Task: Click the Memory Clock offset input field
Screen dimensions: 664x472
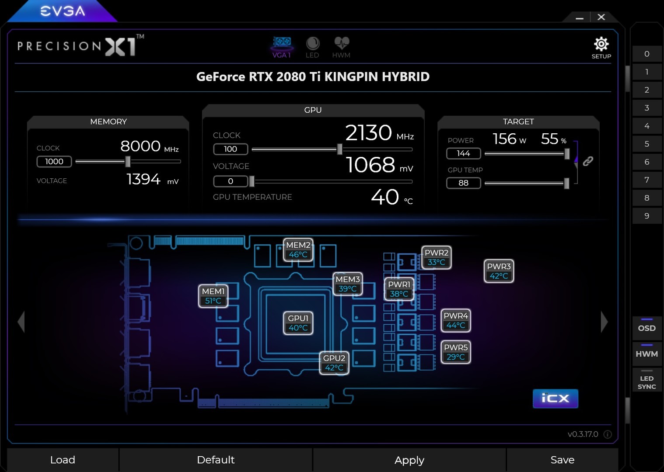Action: click(x=53, y=161)
